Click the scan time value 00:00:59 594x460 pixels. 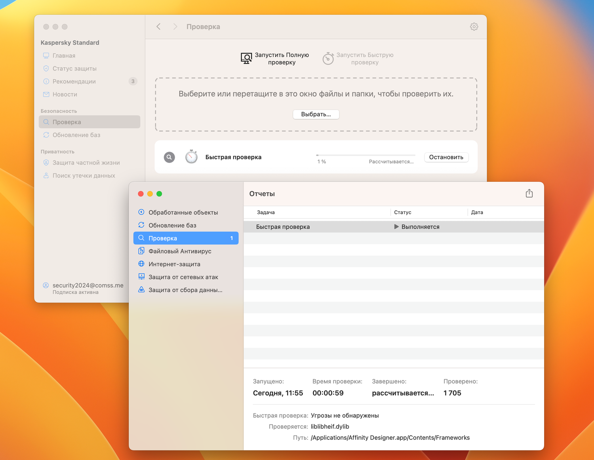click(328, 393)
